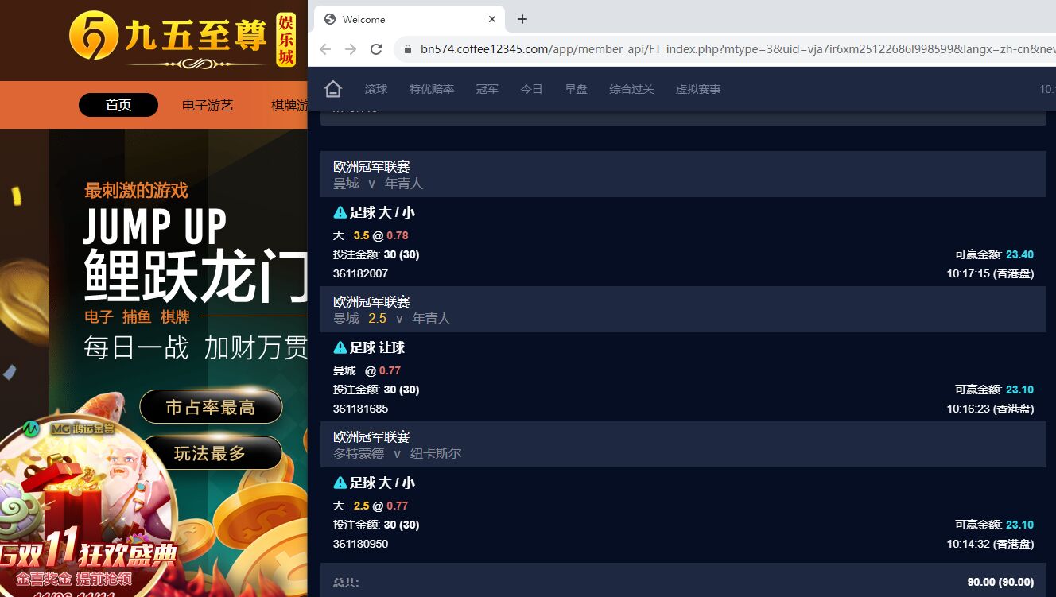Select the Welcome tab in Chrome

click(x=410, y=19)
